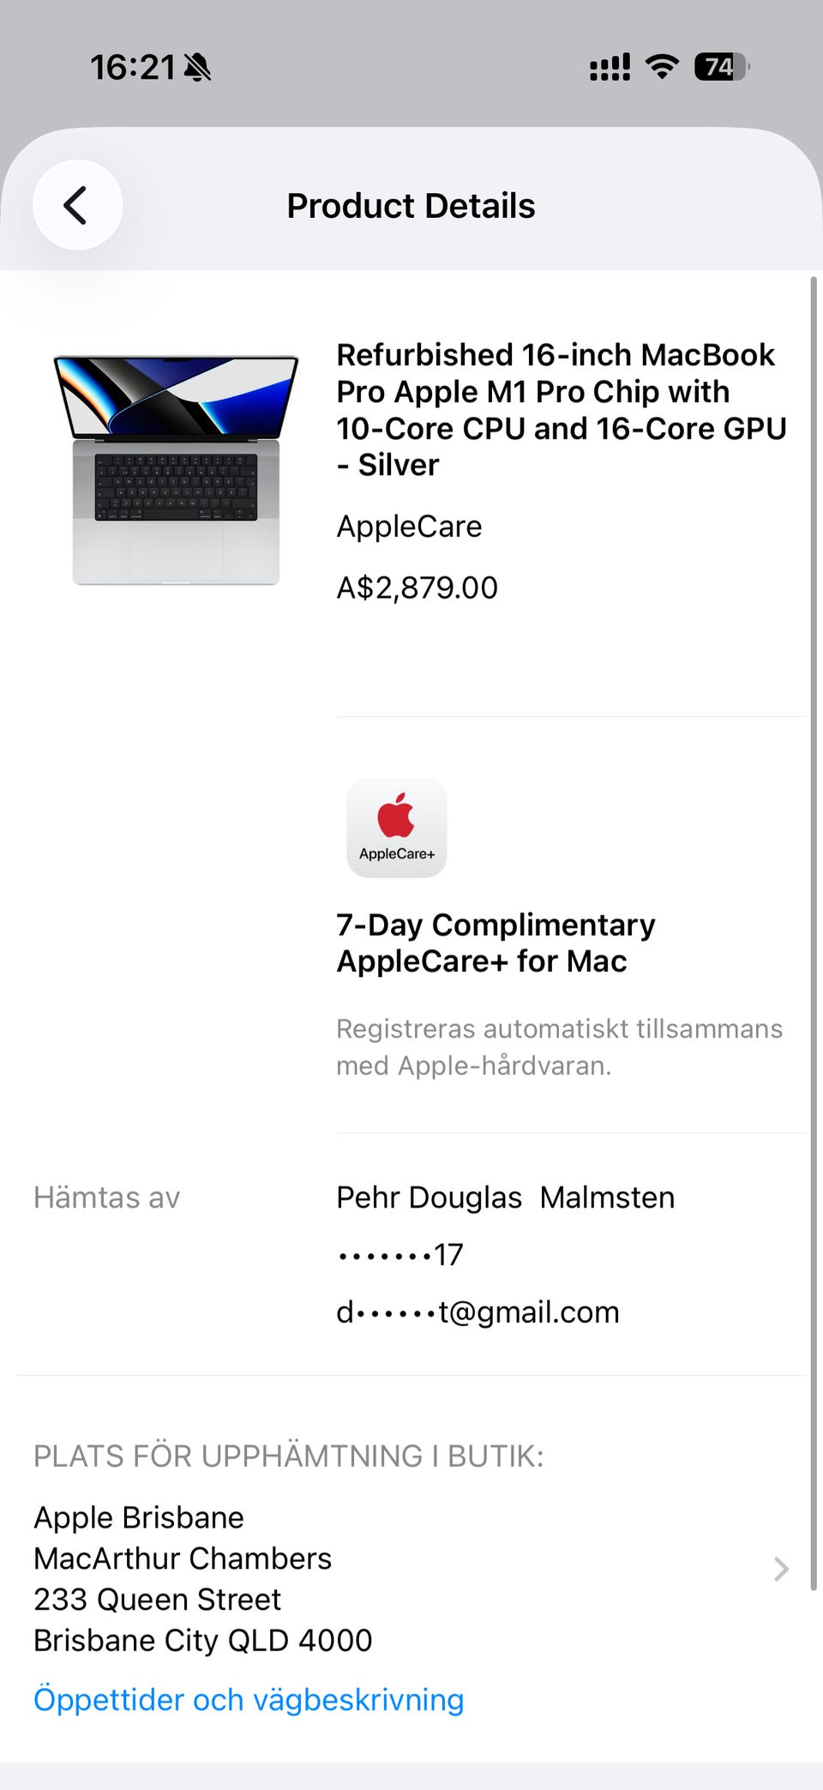Tap the status bar clock 16:21

pyautogui.click(x=133, y=67)
